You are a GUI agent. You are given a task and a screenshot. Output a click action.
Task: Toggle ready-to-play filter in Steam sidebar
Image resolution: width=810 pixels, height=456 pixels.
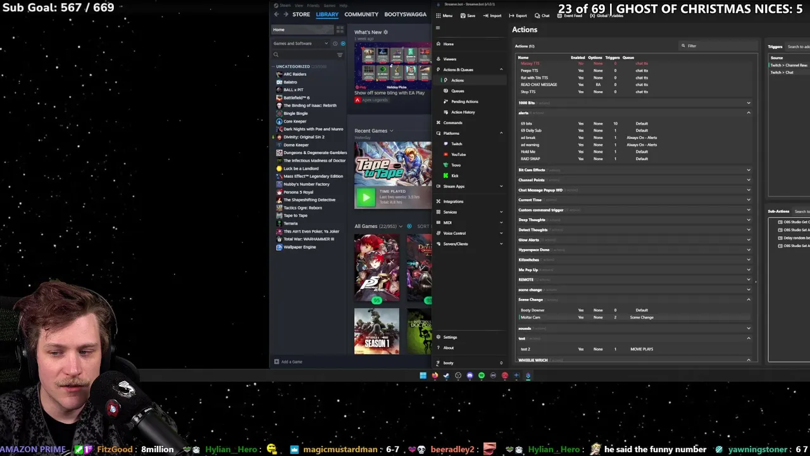(x=343, y=44)
